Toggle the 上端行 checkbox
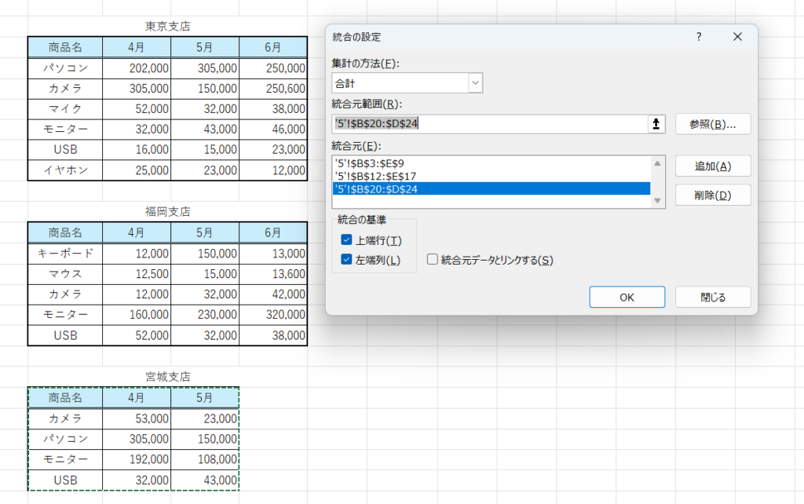Screen dimensions: 804x504 pos(346,240)
